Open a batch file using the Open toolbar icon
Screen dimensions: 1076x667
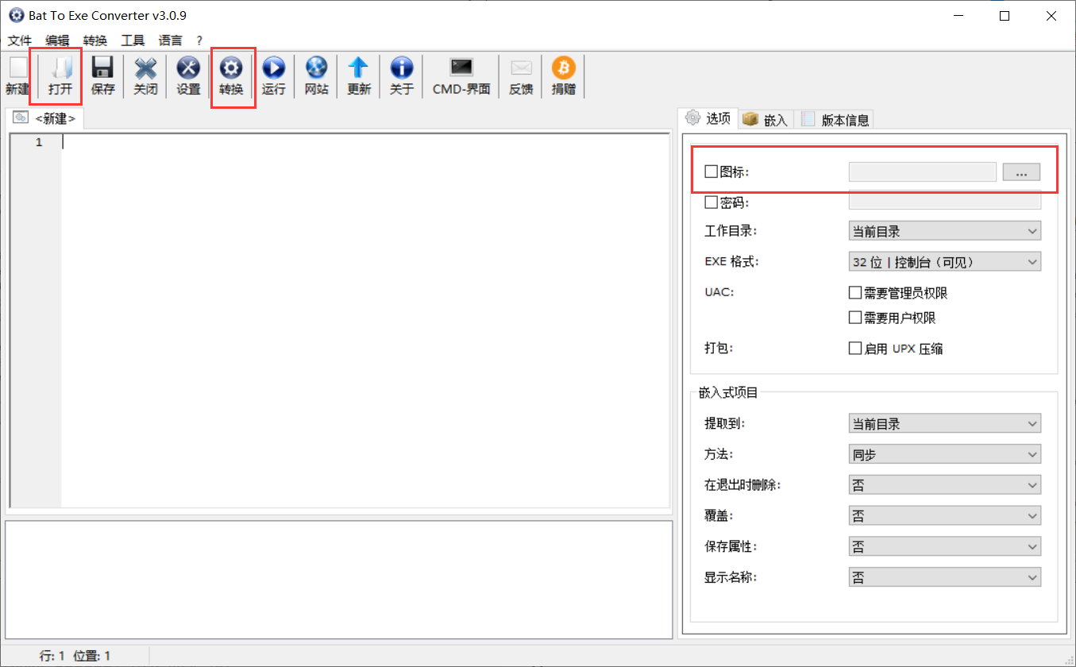coord(56,75)
